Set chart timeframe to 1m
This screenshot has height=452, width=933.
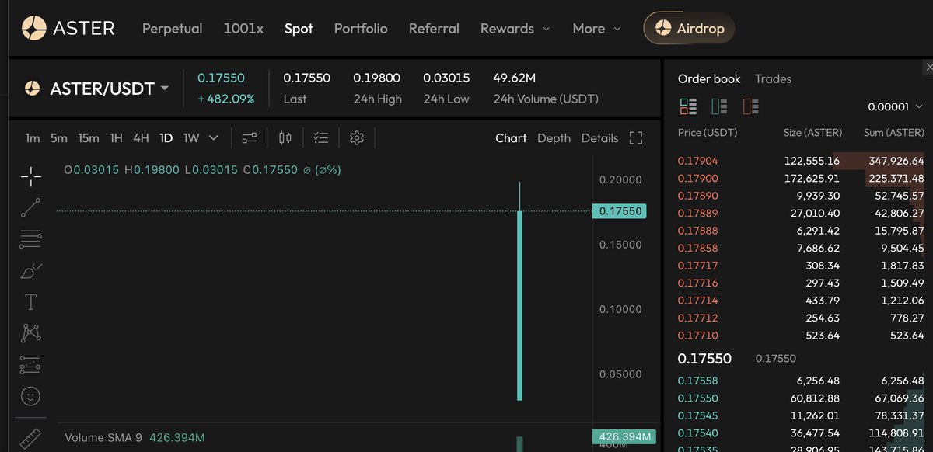pyautogui.click(x=32, y=138)
